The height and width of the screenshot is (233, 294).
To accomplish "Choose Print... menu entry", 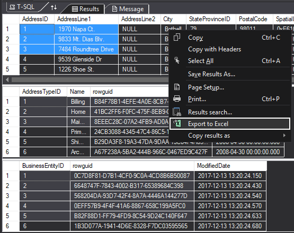I will [x=230, y=99].
